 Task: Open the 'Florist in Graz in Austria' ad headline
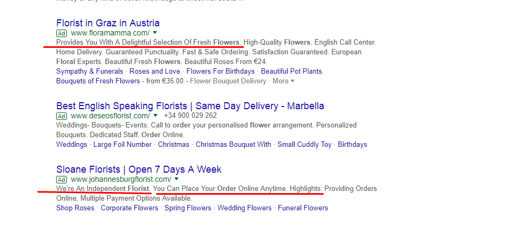click(107, 23)
